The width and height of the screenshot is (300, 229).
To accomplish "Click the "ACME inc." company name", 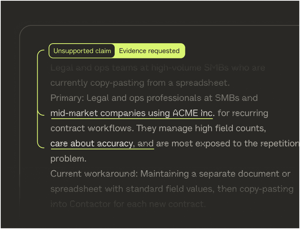I will (193, 113).
